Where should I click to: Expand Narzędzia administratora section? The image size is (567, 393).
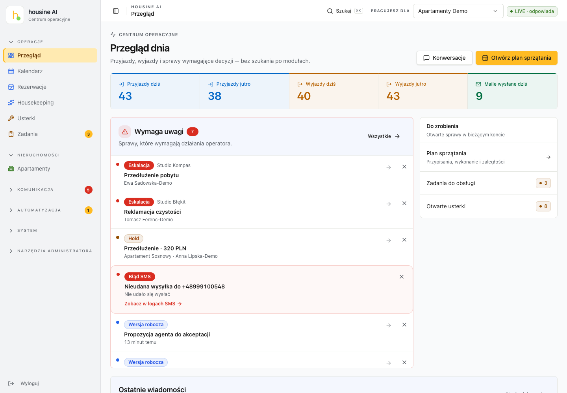[x=50, y=251]
